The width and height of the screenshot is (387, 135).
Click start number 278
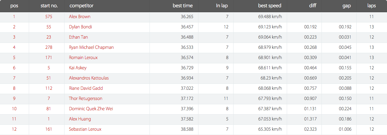[49, 48]
